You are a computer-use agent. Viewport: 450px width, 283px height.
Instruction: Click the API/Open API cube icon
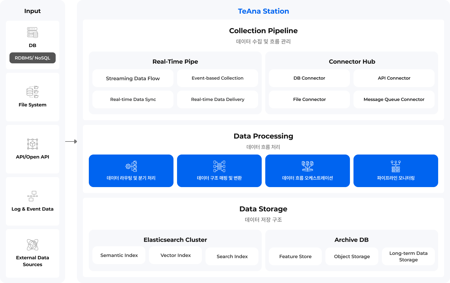coord(33,144)
